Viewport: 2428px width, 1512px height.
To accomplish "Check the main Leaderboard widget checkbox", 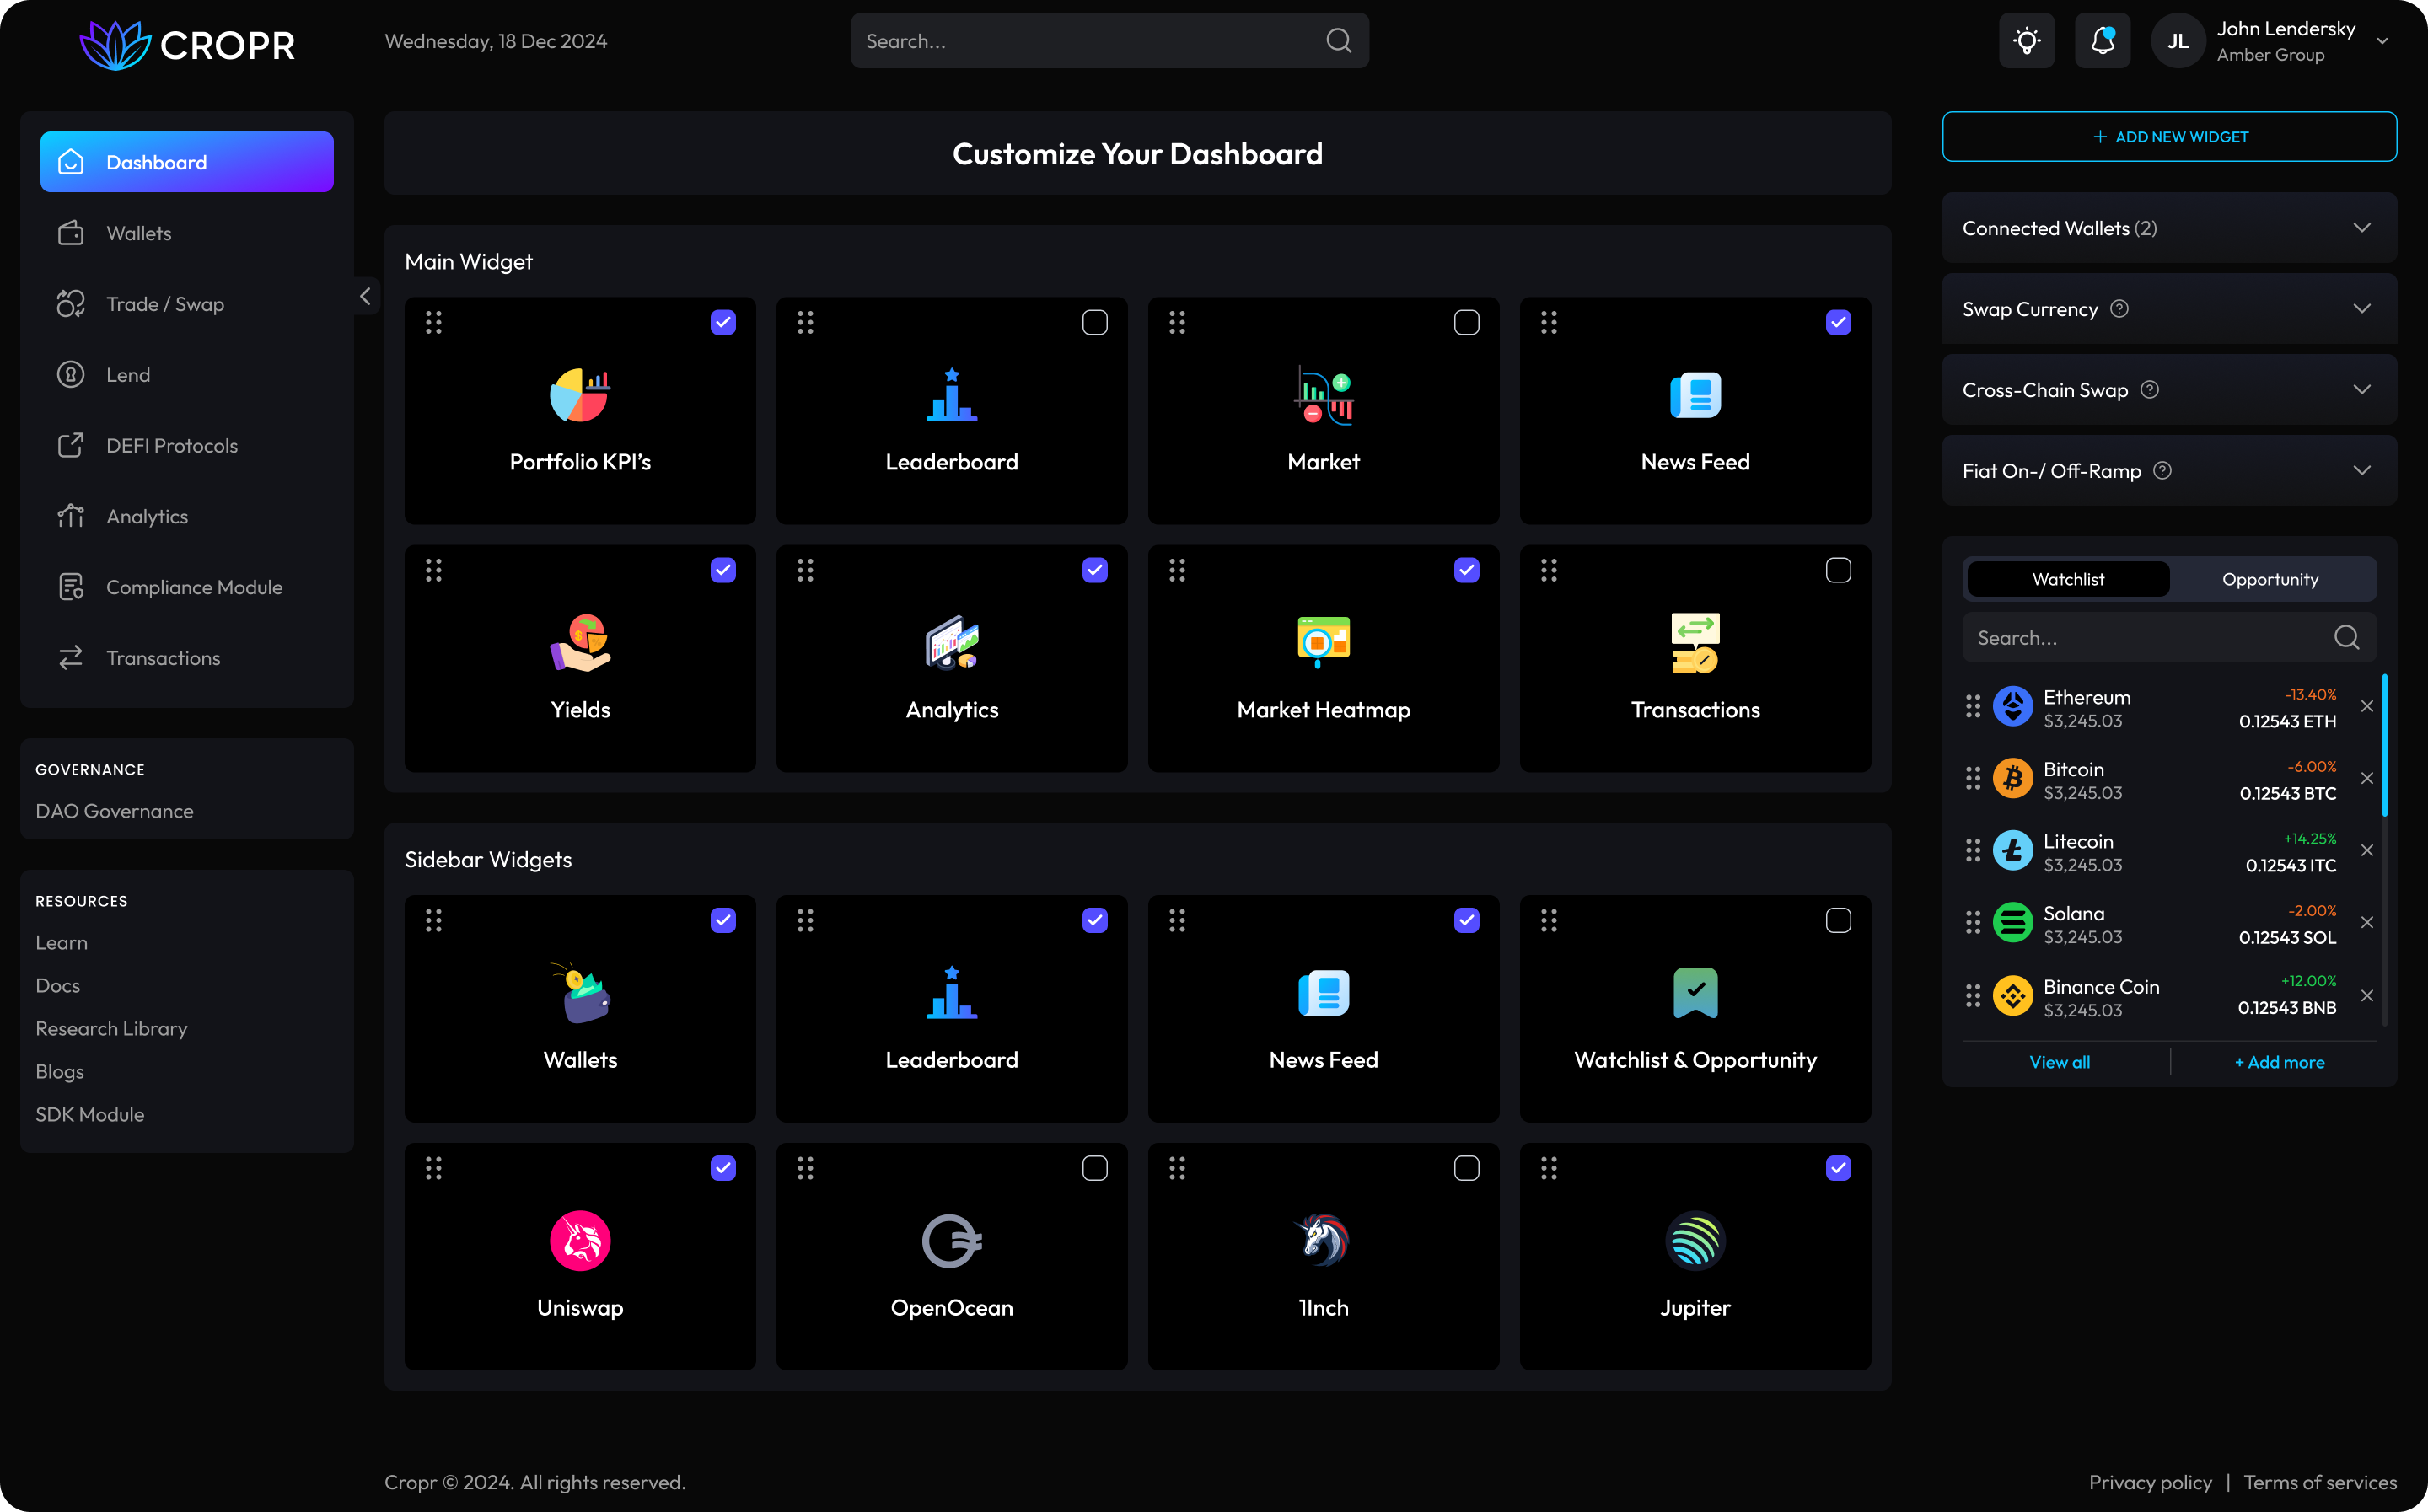I will click(x=1095, y=322).
